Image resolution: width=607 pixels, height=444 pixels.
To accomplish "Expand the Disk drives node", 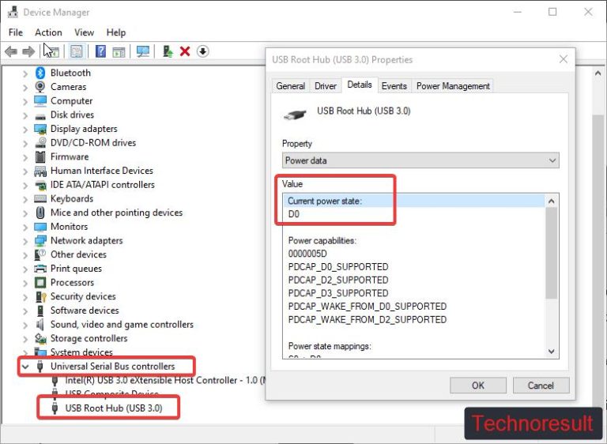I will pyautogui.click(x=25, y=115).
